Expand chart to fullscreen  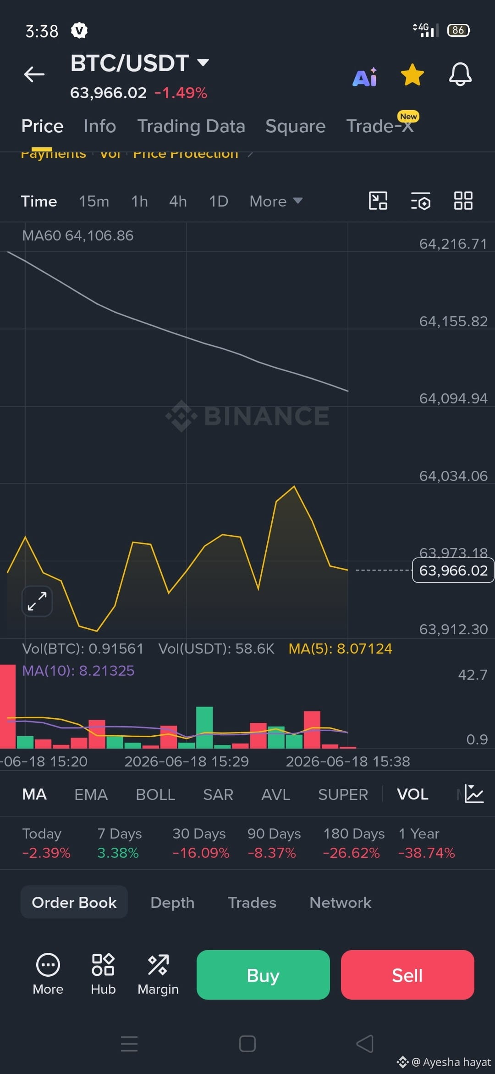pos(37,601)
